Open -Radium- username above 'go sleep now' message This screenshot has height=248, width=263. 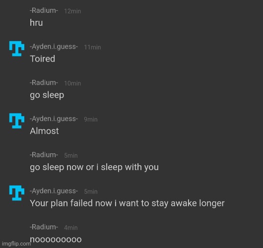[44, 155]
